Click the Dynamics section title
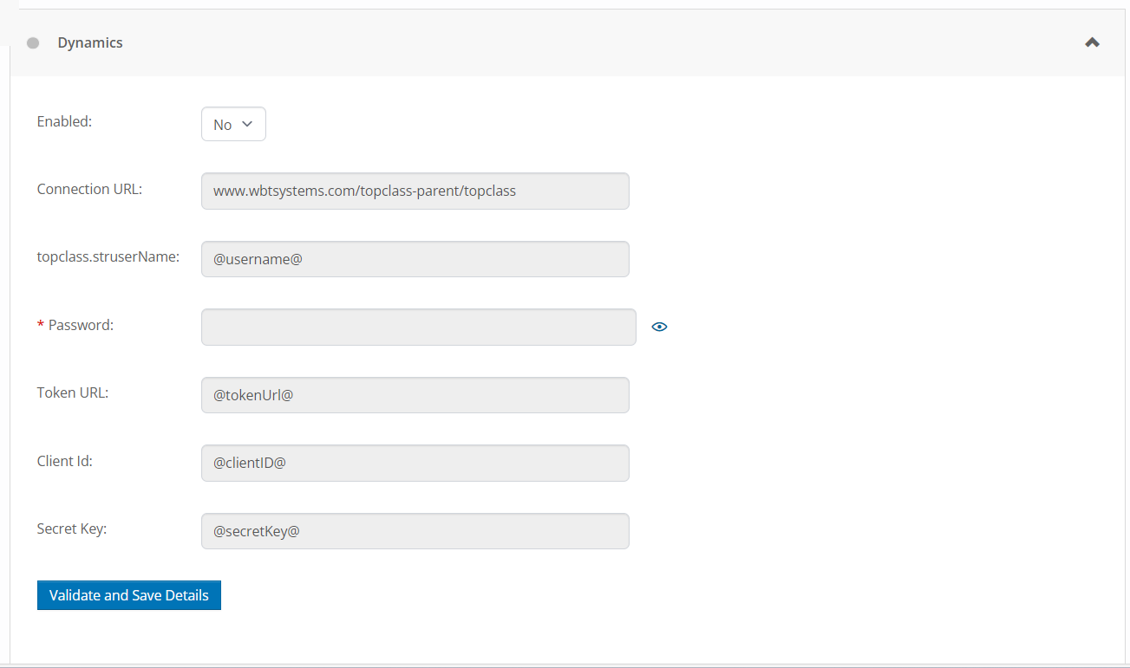Image resolution: width=1130 pixels, height=668 pixels. 90,42
